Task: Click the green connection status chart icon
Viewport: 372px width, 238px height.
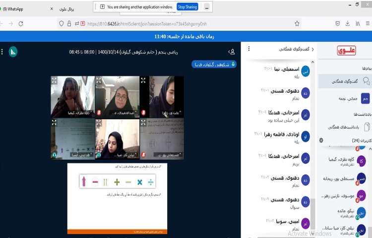Action: tap(13, 52)
